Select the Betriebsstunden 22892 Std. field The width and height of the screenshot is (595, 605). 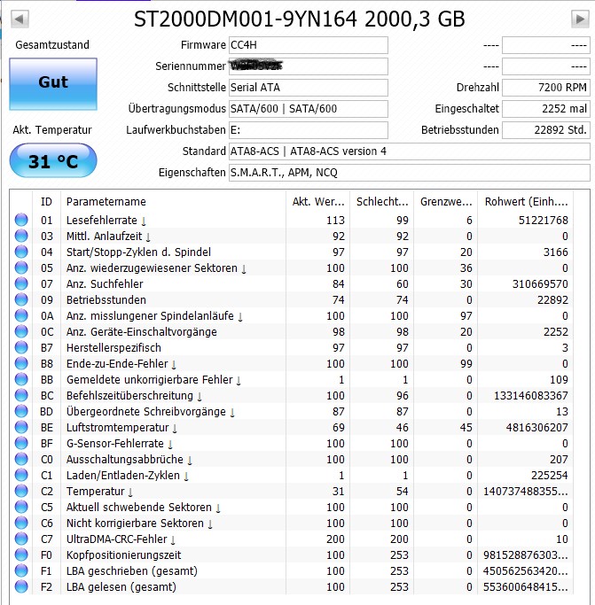click(546, 130)
